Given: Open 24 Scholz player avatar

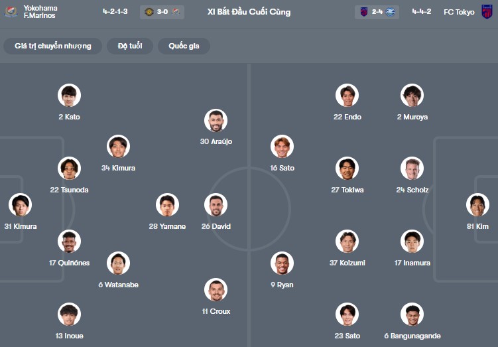Looking at the screenshot, I should pyautogui.click(x=412, y=169).
